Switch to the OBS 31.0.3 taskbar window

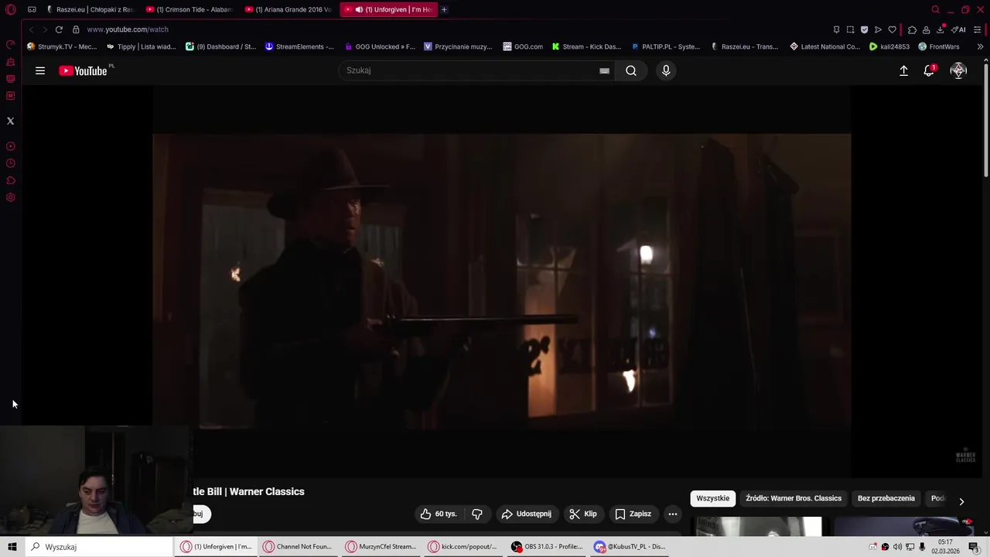click(546, 547)
